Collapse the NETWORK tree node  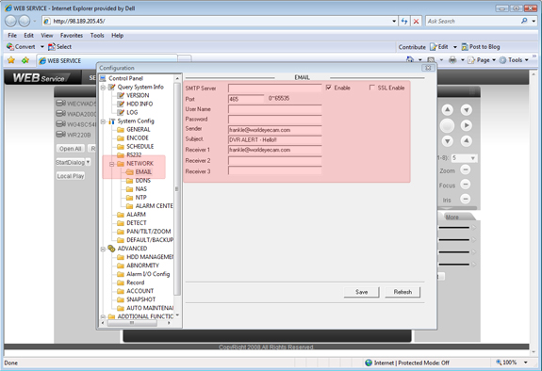coord(111,164)
